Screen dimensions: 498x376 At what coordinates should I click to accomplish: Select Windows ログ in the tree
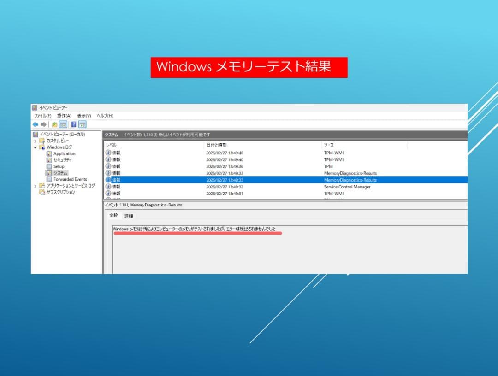tap(59, 147)
